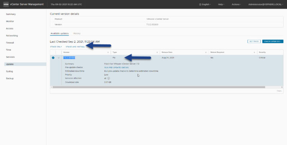Open the Networking section

tap(12, 36)
